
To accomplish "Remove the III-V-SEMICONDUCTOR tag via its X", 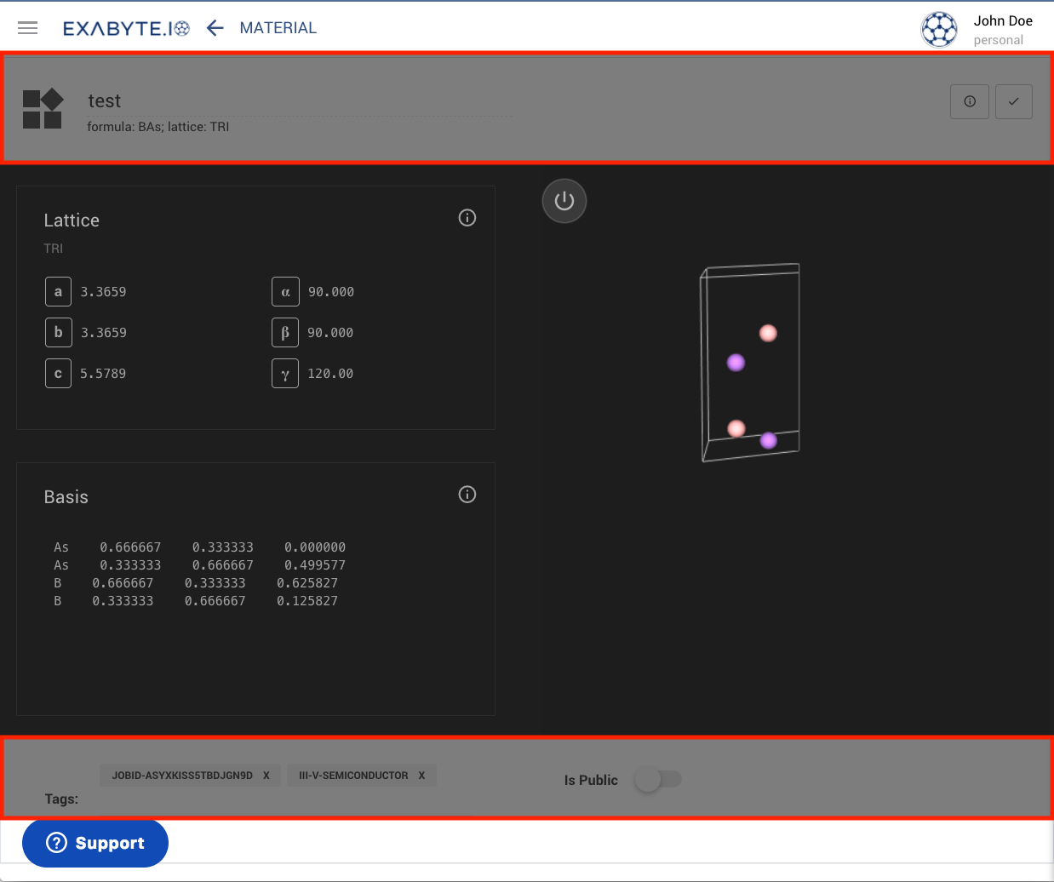I will tap(421, 775).
